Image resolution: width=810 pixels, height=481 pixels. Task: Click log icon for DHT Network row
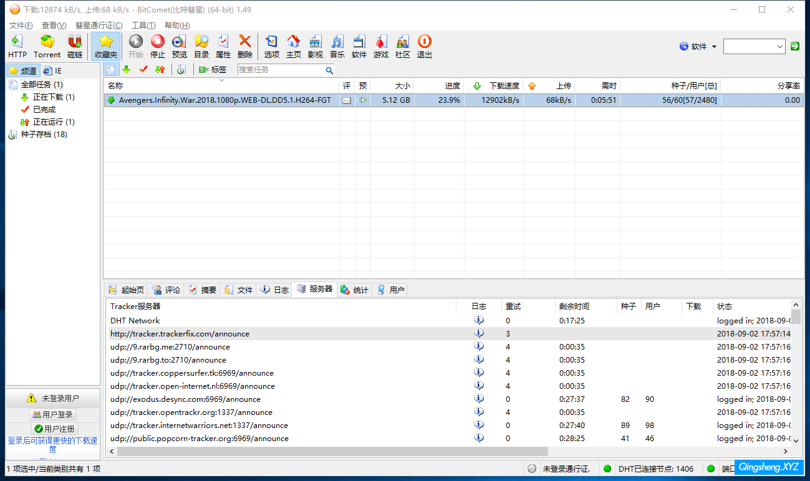click(x=478, y=320)
